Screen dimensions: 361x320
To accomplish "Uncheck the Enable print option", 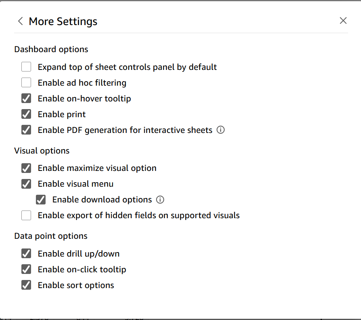I will (x=26, y=114).
